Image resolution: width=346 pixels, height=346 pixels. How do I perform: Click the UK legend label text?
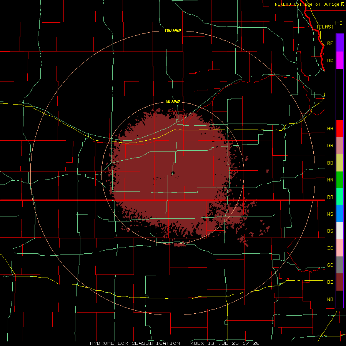click(x=330, y=61)
